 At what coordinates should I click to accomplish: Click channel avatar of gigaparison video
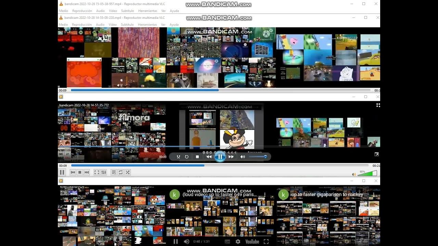(283, 195)
